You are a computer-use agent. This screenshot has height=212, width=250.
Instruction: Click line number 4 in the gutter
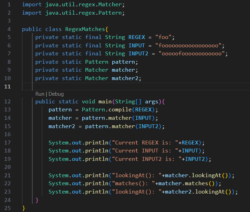(x=9, y=29)
